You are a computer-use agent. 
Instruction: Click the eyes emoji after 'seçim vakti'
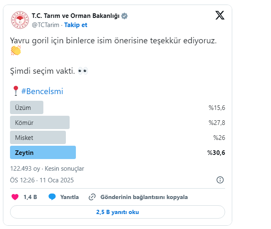coord(83,71)
